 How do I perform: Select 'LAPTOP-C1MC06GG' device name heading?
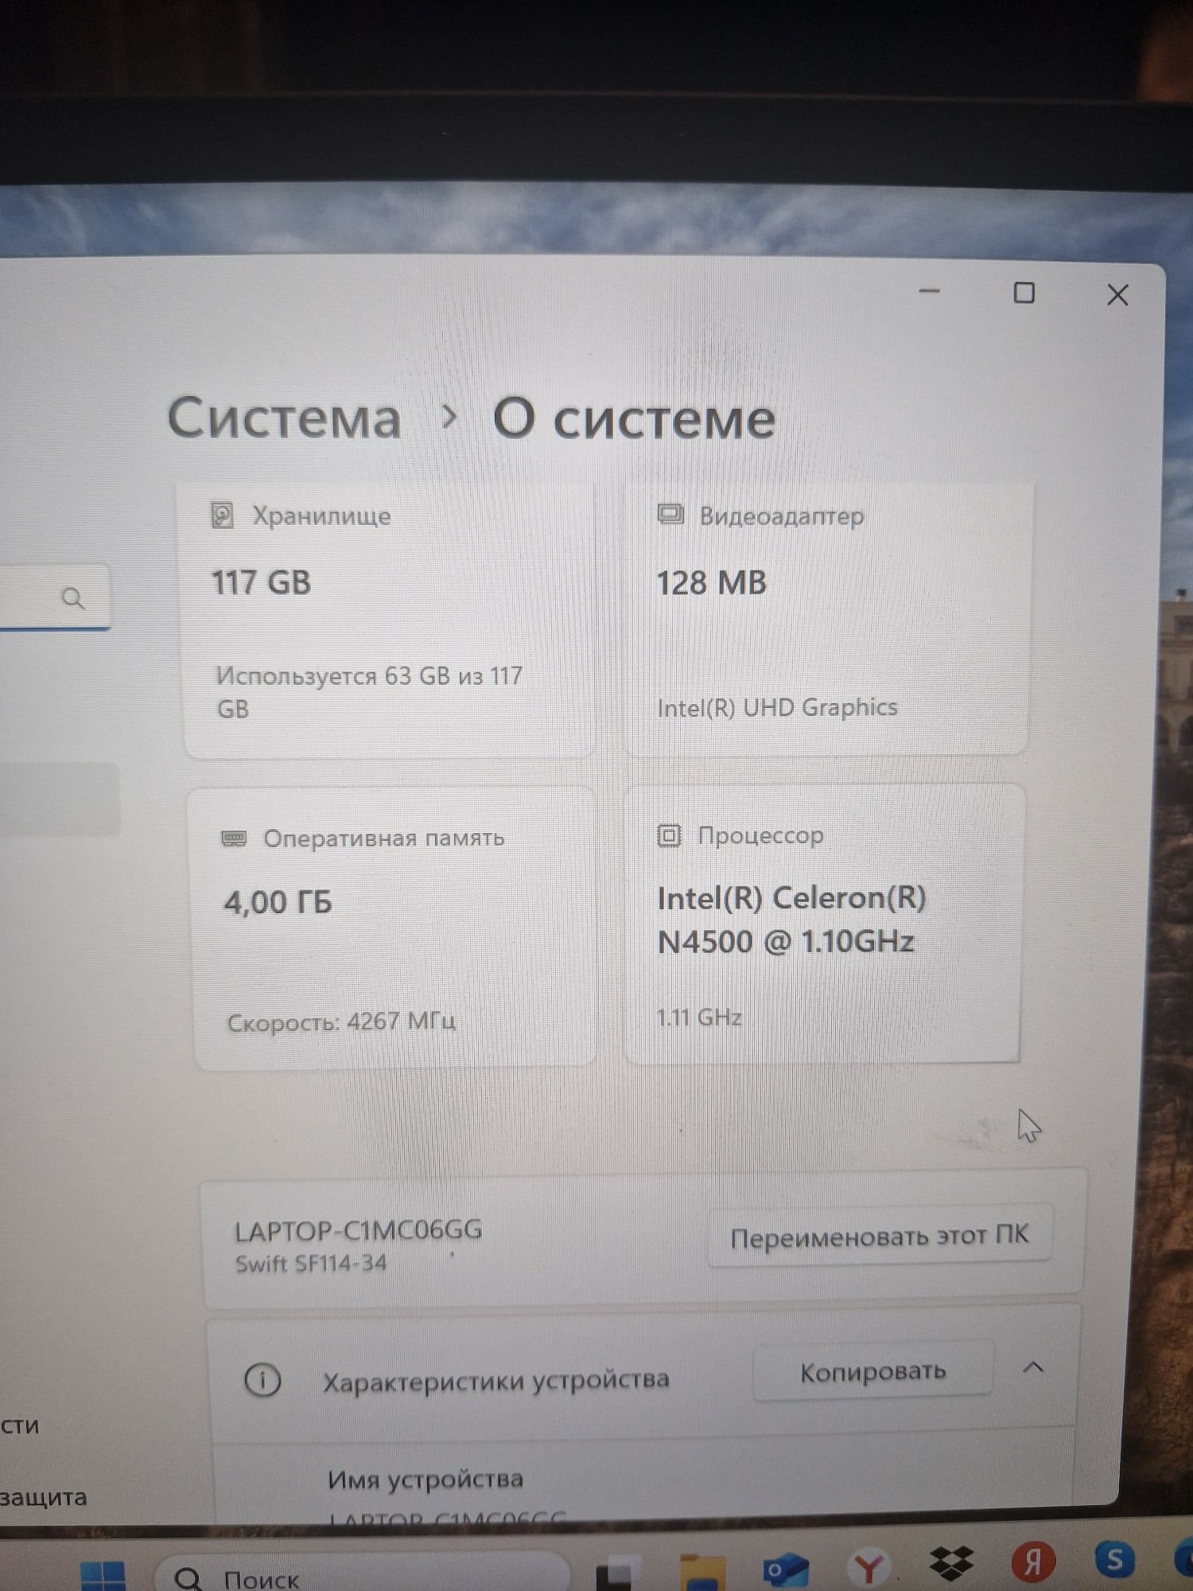point(358,1231)
